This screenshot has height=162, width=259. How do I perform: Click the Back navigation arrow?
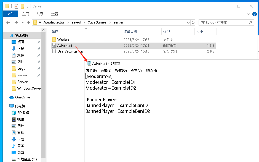[8, 22]
